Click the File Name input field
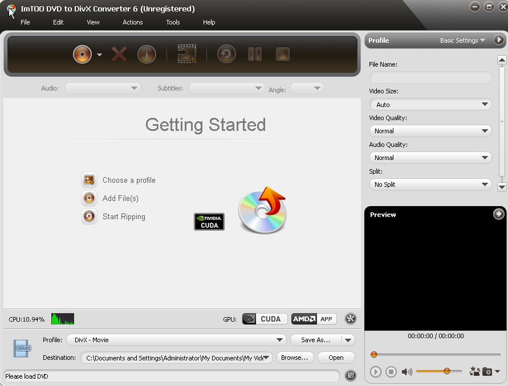The image size is (508, 386). [x=430, y=77]
